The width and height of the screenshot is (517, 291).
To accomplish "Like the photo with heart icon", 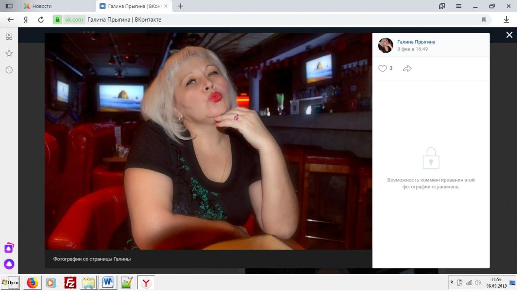I will pyautogui.click(x=383, y=69).
